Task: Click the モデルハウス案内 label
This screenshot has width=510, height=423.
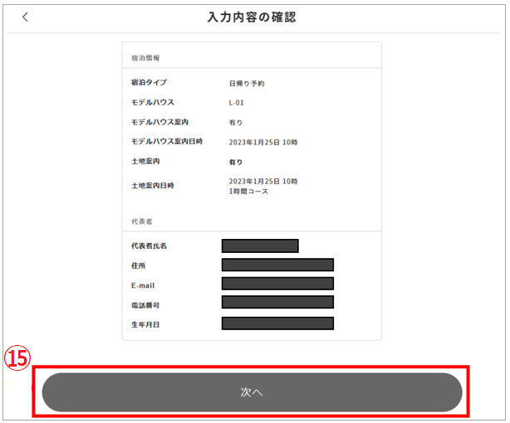Action: tap(159, 122)
